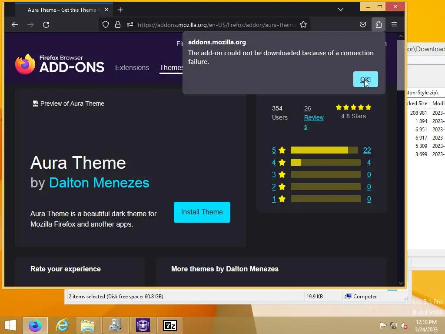Click the address bar URL field
Viewport: 445px width, 334px height.
[216, 25]
